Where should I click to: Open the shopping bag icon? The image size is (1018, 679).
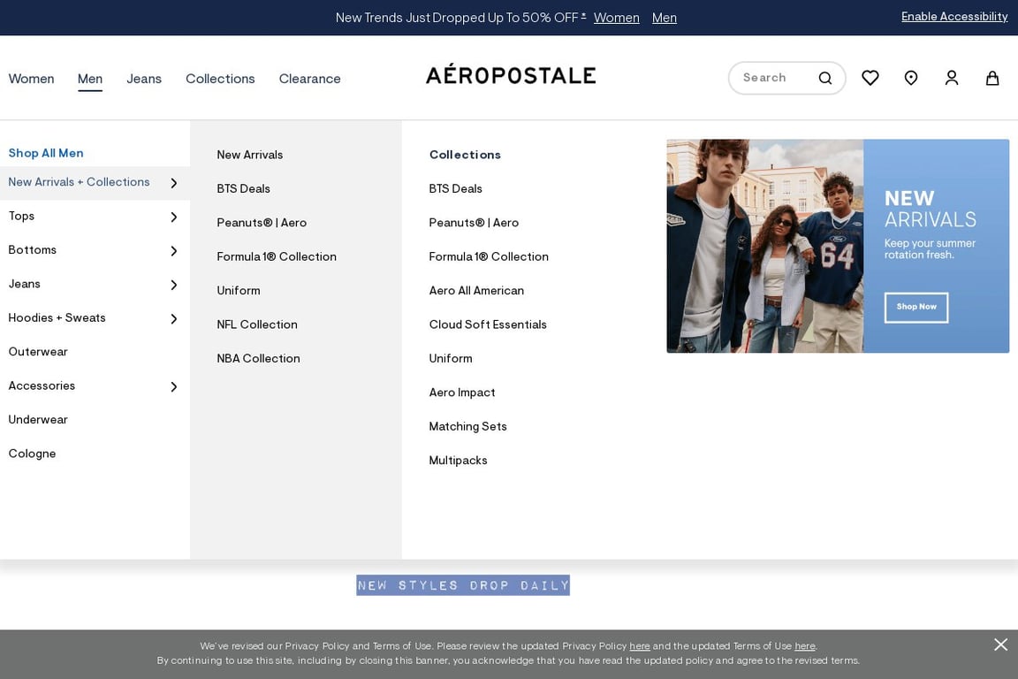click(x=992, y=78)
